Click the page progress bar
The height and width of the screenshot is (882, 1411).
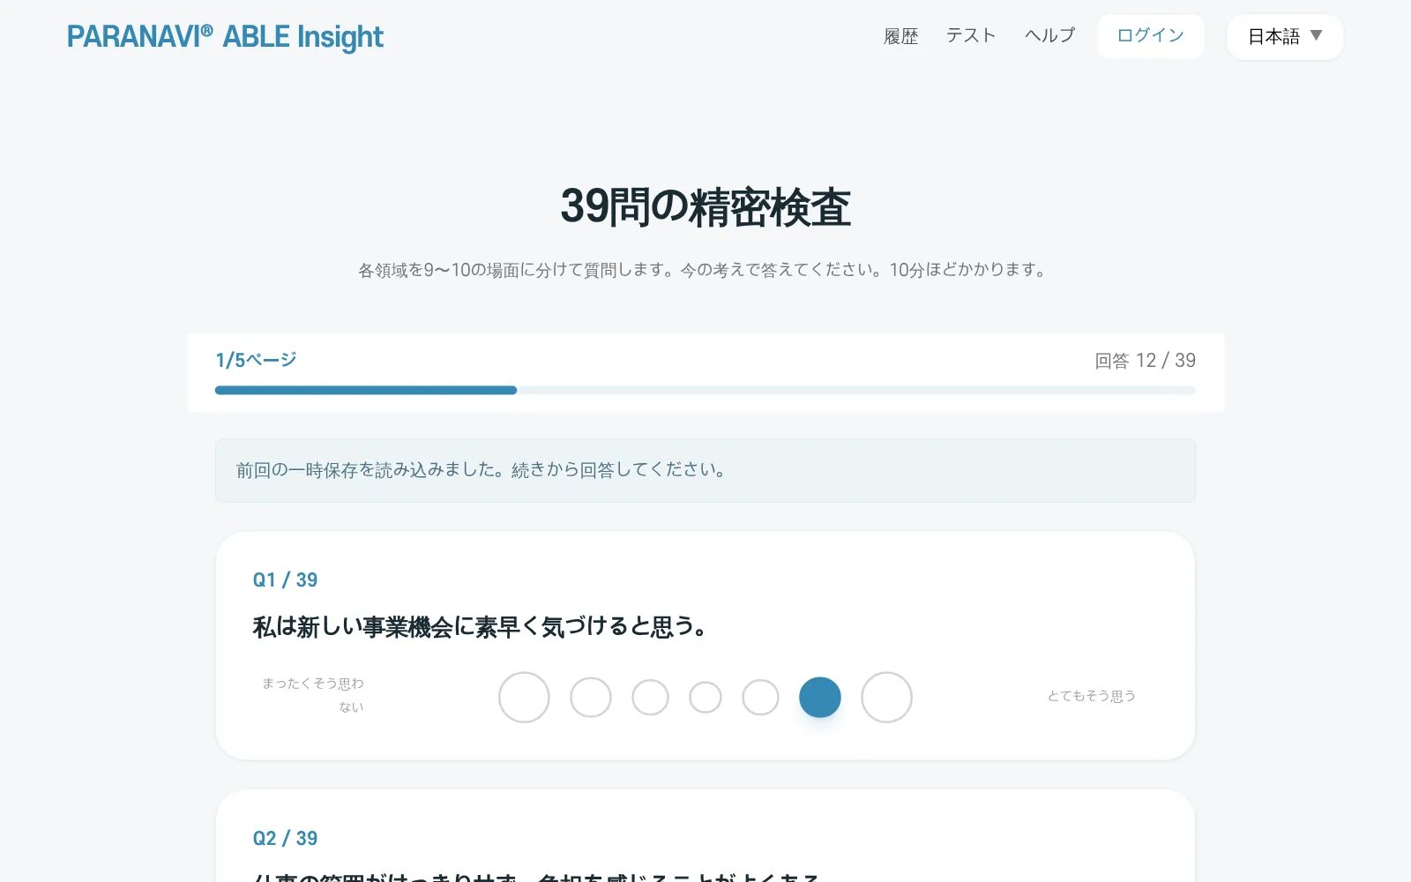[705, 390]
